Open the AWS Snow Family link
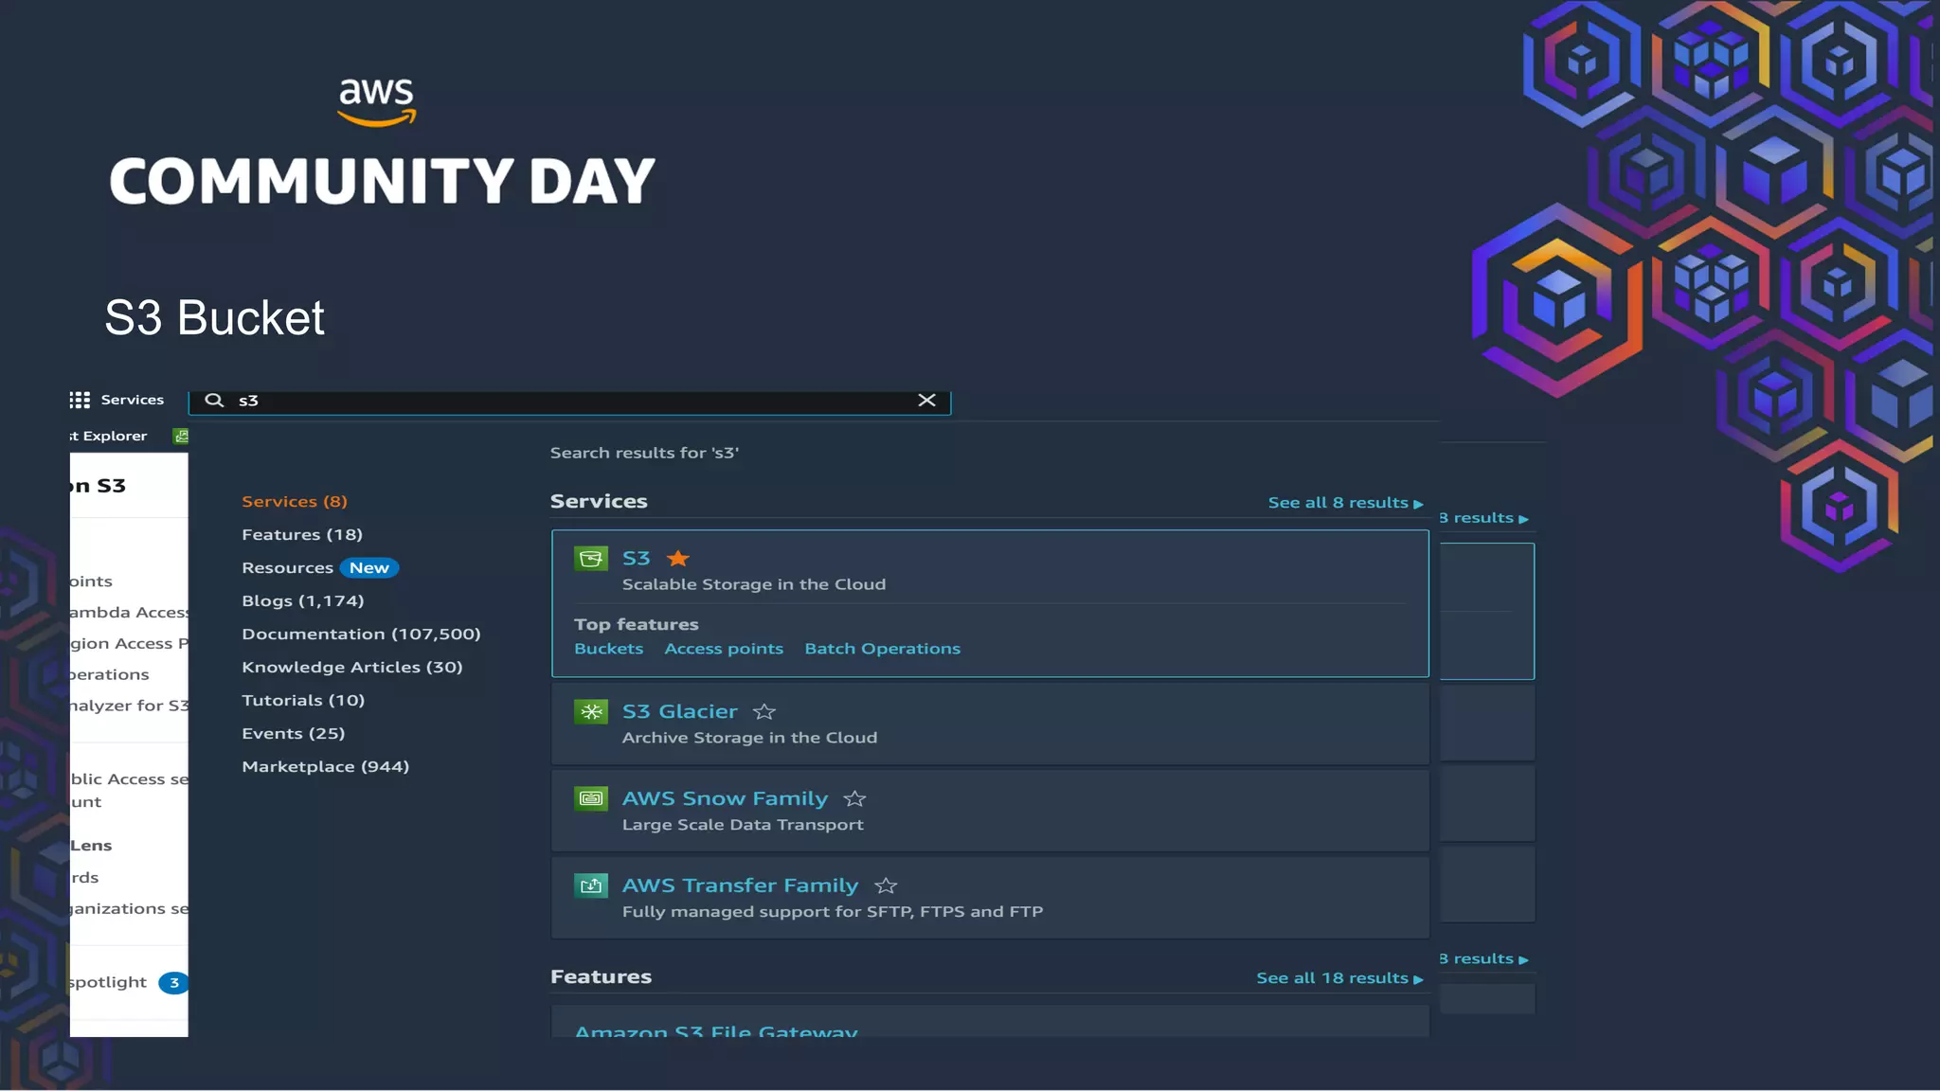This screenshot has width=1940, height=1091. click(x=725, y=798)
